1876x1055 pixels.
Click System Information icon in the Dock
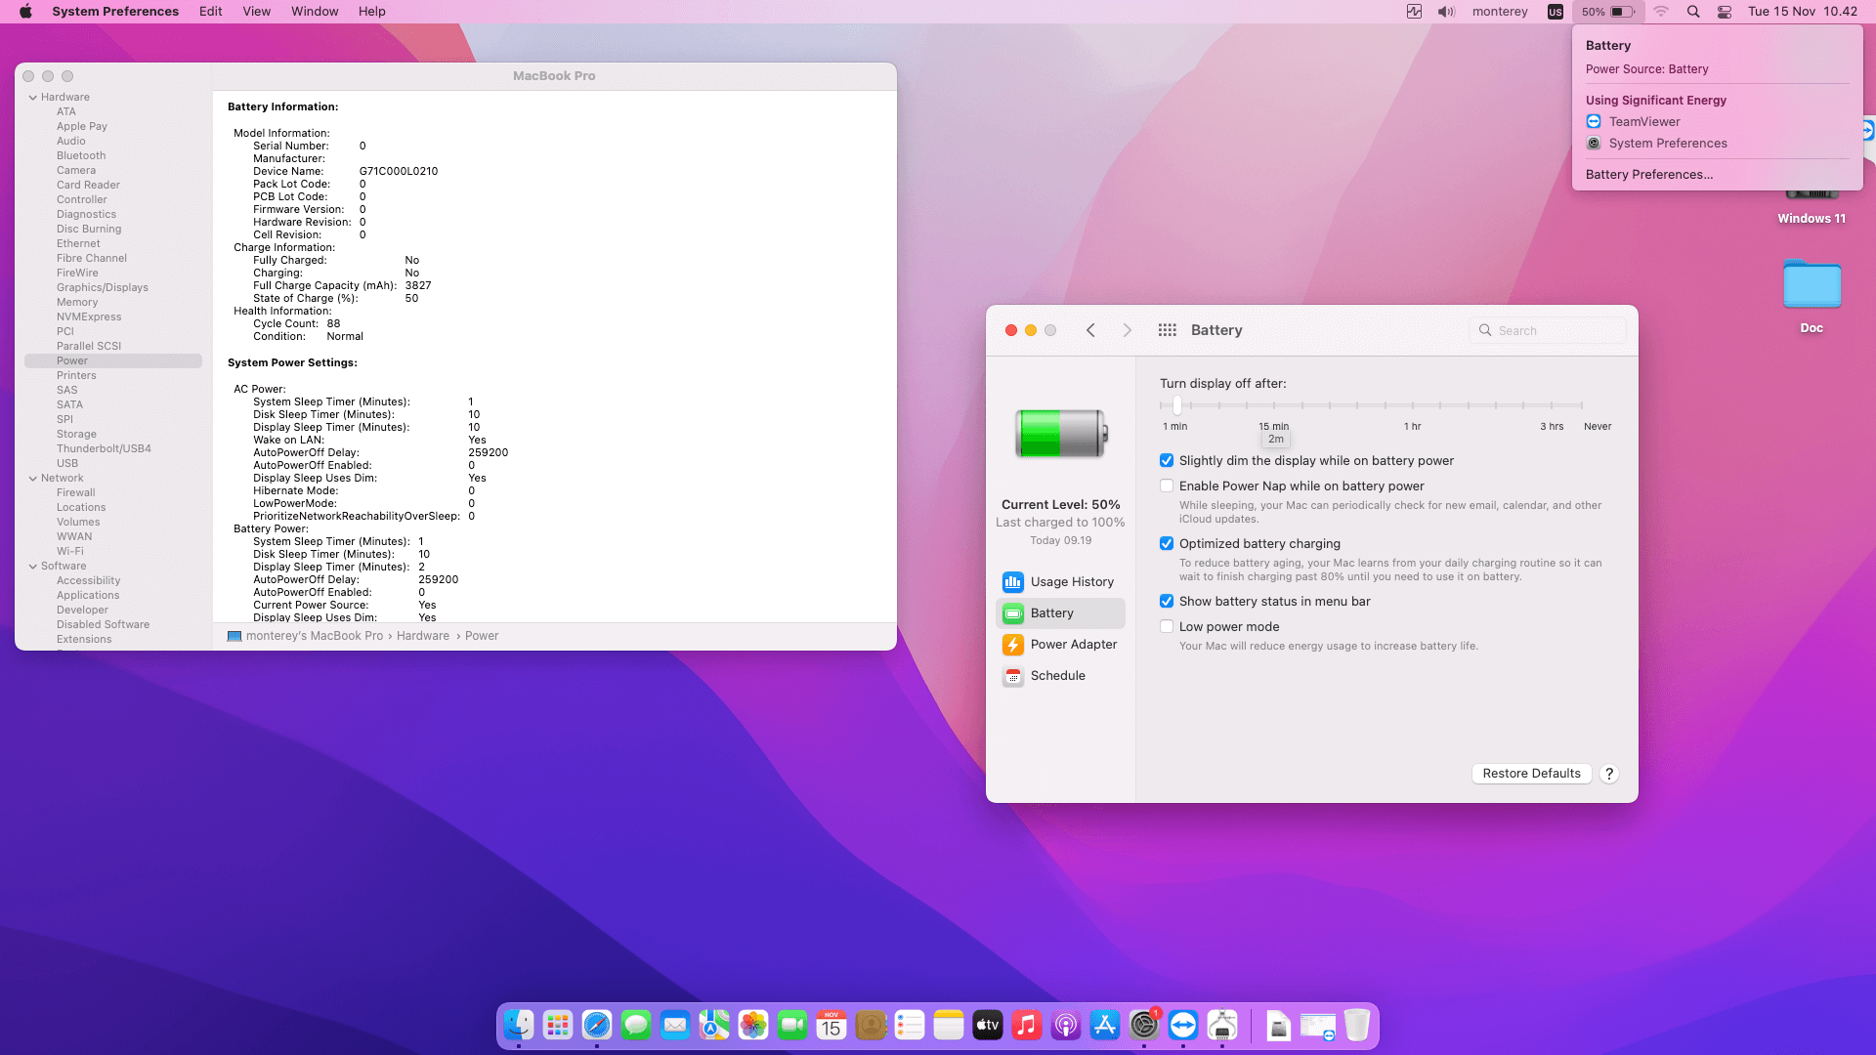click(1222, 1025)
